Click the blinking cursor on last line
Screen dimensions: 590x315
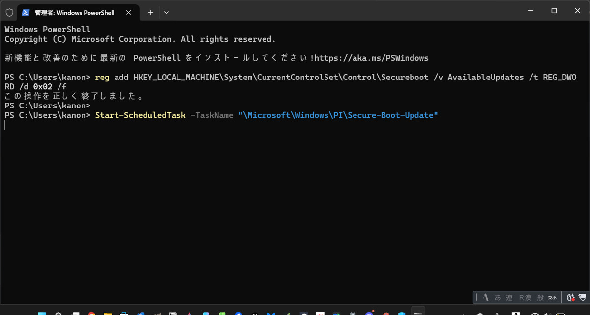pyautogui.click(x=5, y=125)
